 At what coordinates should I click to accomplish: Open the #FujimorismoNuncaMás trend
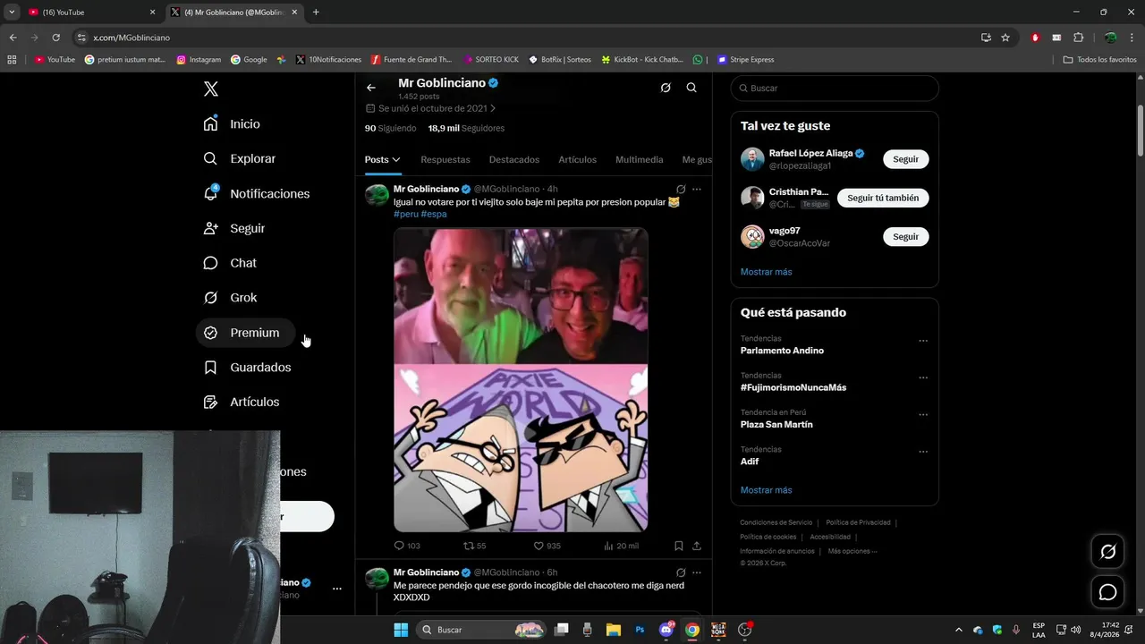coord(793,387)
